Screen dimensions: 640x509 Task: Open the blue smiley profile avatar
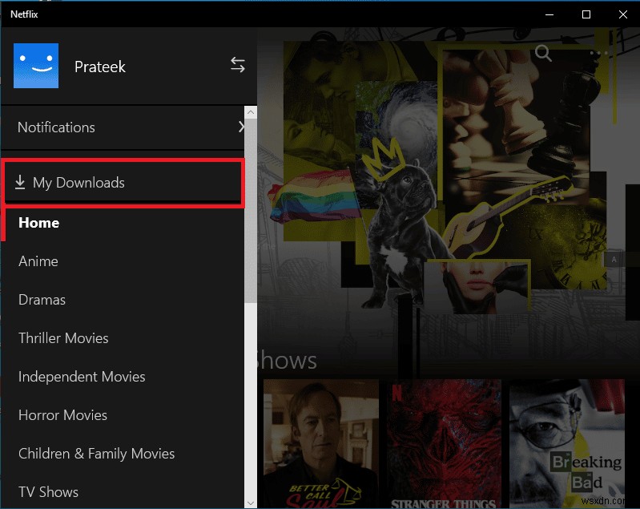click(x=36, y=66)
